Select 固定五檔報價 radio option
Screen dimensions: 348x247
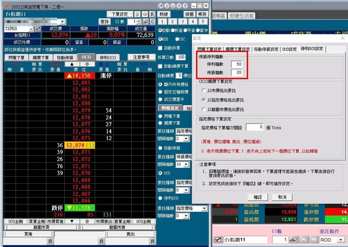tap(160, 92)
